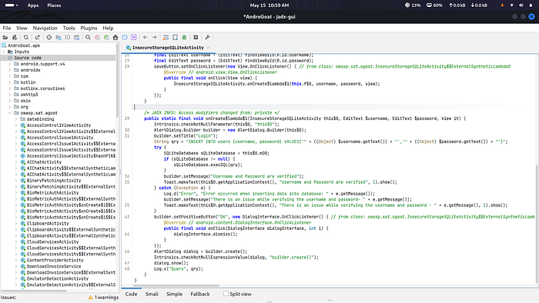Open the View menu
539x303 pixels.
[x=22, y=28]
